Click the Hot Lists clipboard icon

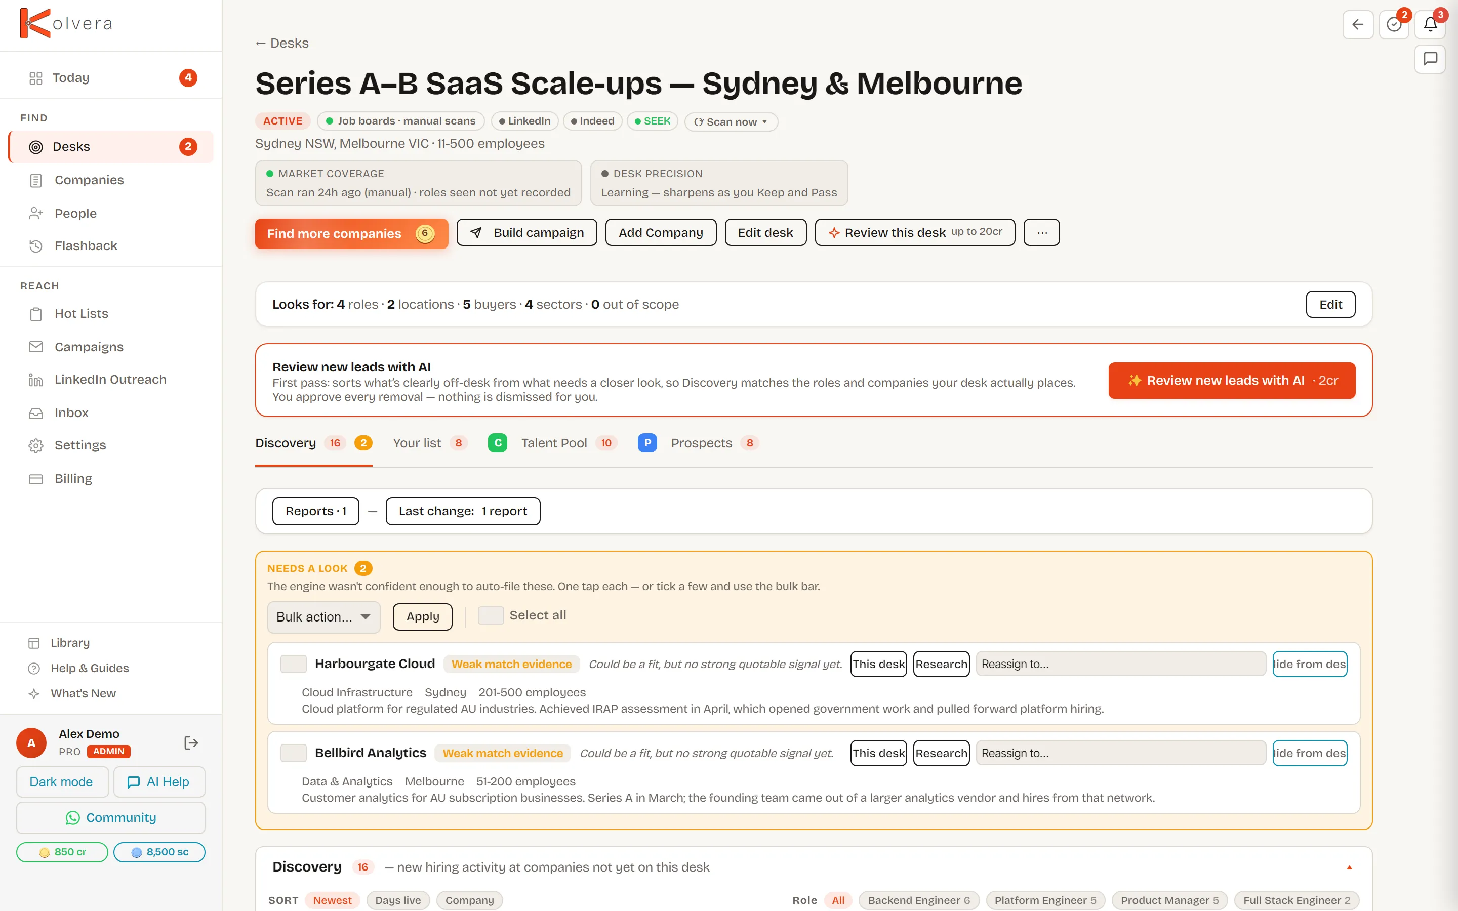36,314
